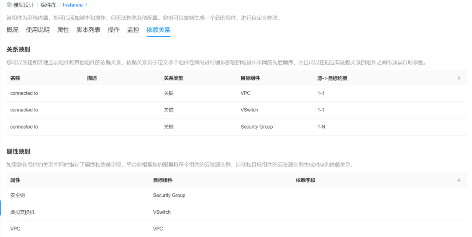Click the 1-1 constraint in the VPC row

click(321, 93)
